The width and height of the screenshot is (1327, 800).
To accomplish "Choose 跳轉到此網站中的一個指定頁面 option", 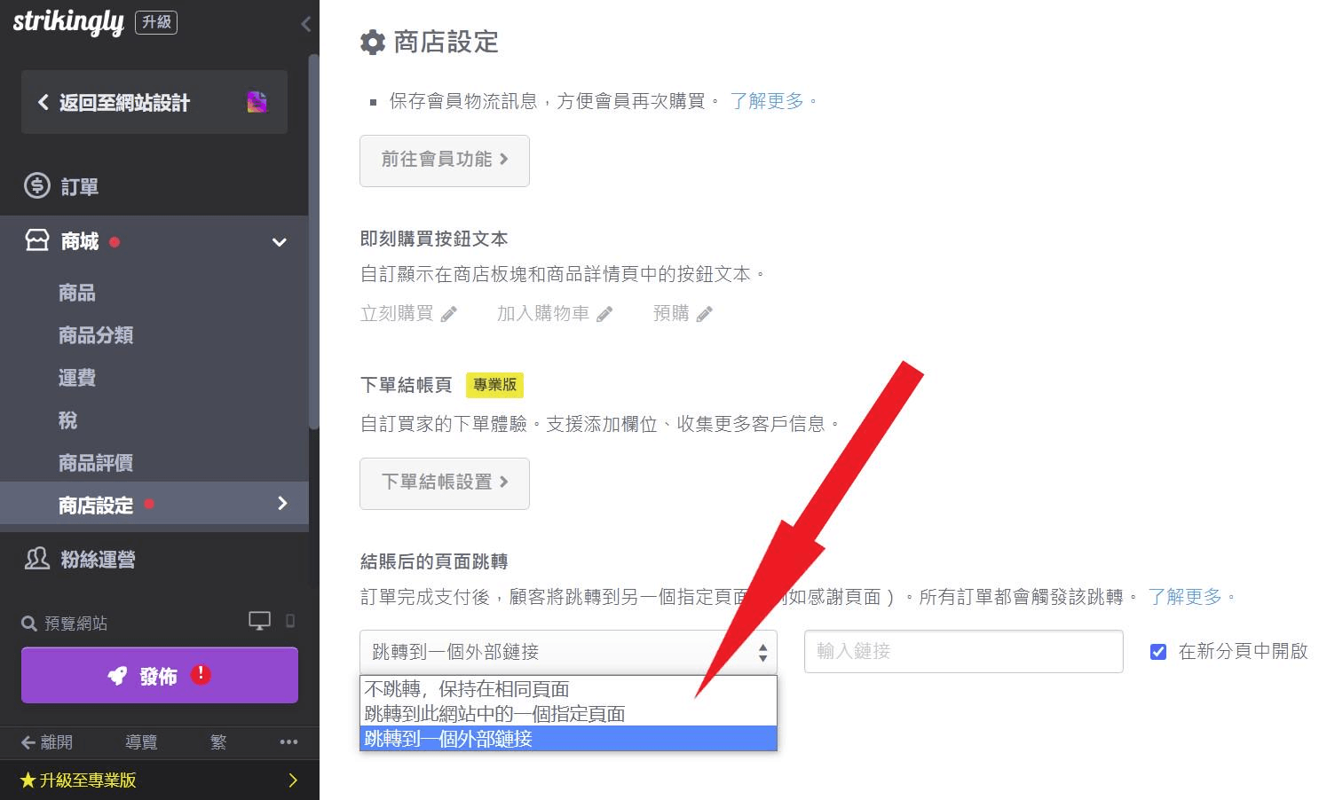I will coord(494,714).
